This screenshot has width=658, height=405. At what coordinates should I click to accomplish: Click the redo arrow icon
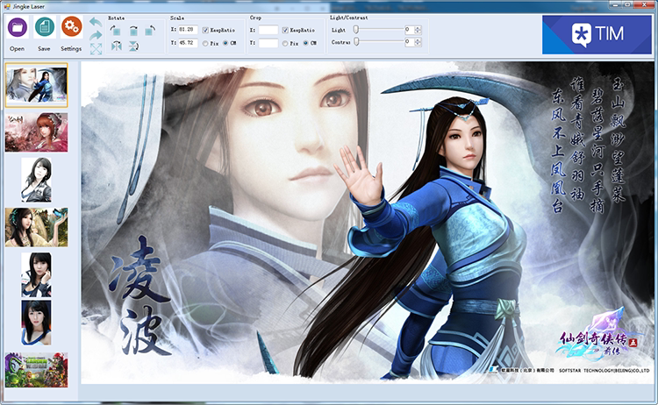tap(96, 35)
